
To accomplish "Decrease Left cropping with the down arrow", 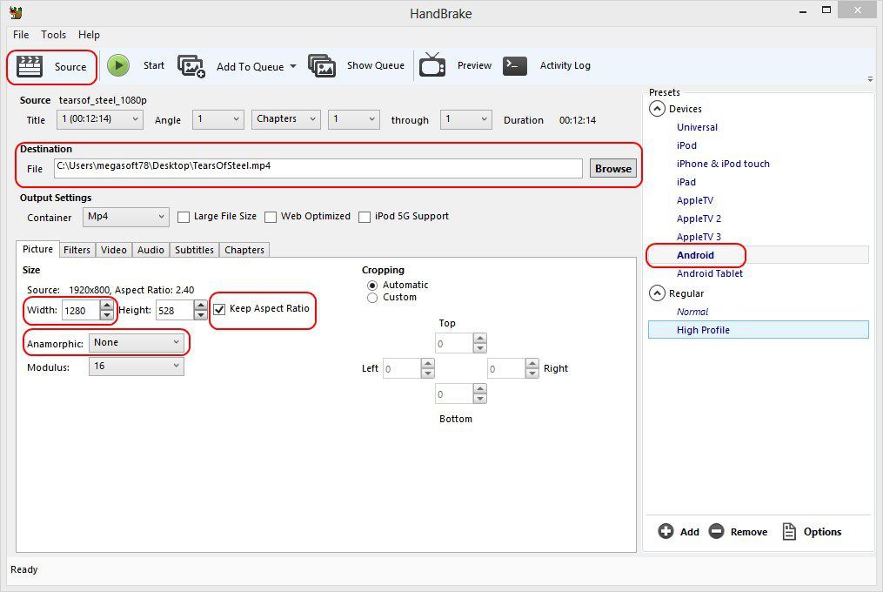I will click(428, 373).
